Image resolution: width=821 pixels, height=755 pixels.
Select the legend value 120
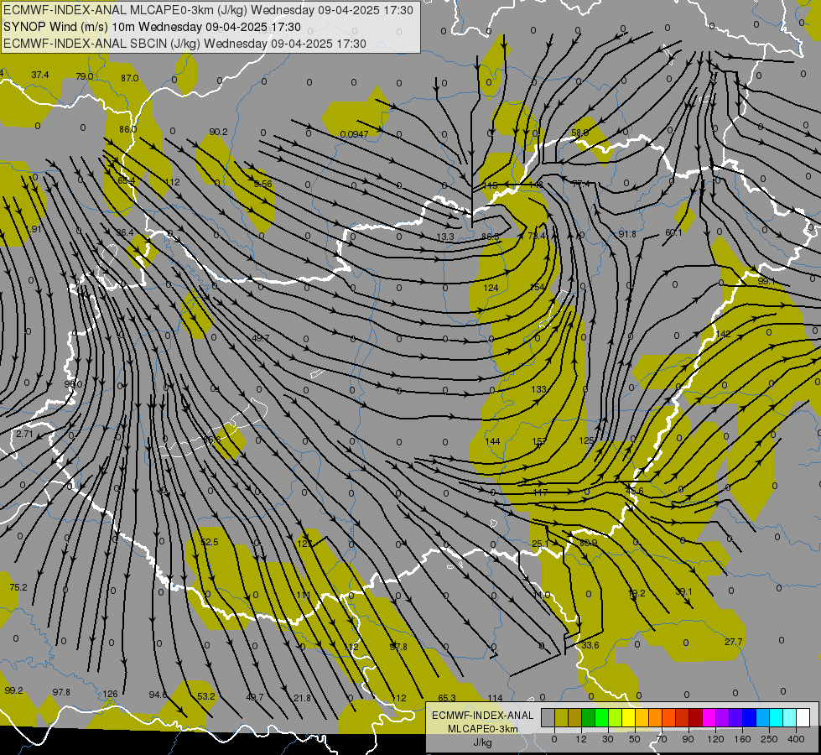715,739
